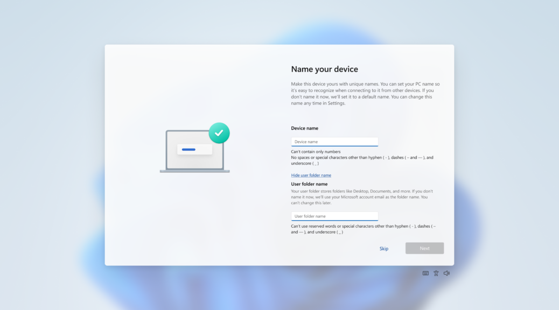Click the laptop illustration's gray base
Viewport: 559px width, 310px height.
pos(194,171)
